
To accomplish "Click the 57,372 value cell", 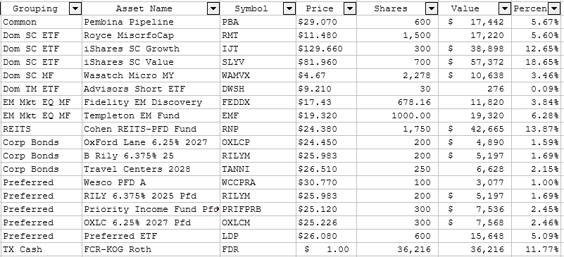I will [x=475, y=62].
